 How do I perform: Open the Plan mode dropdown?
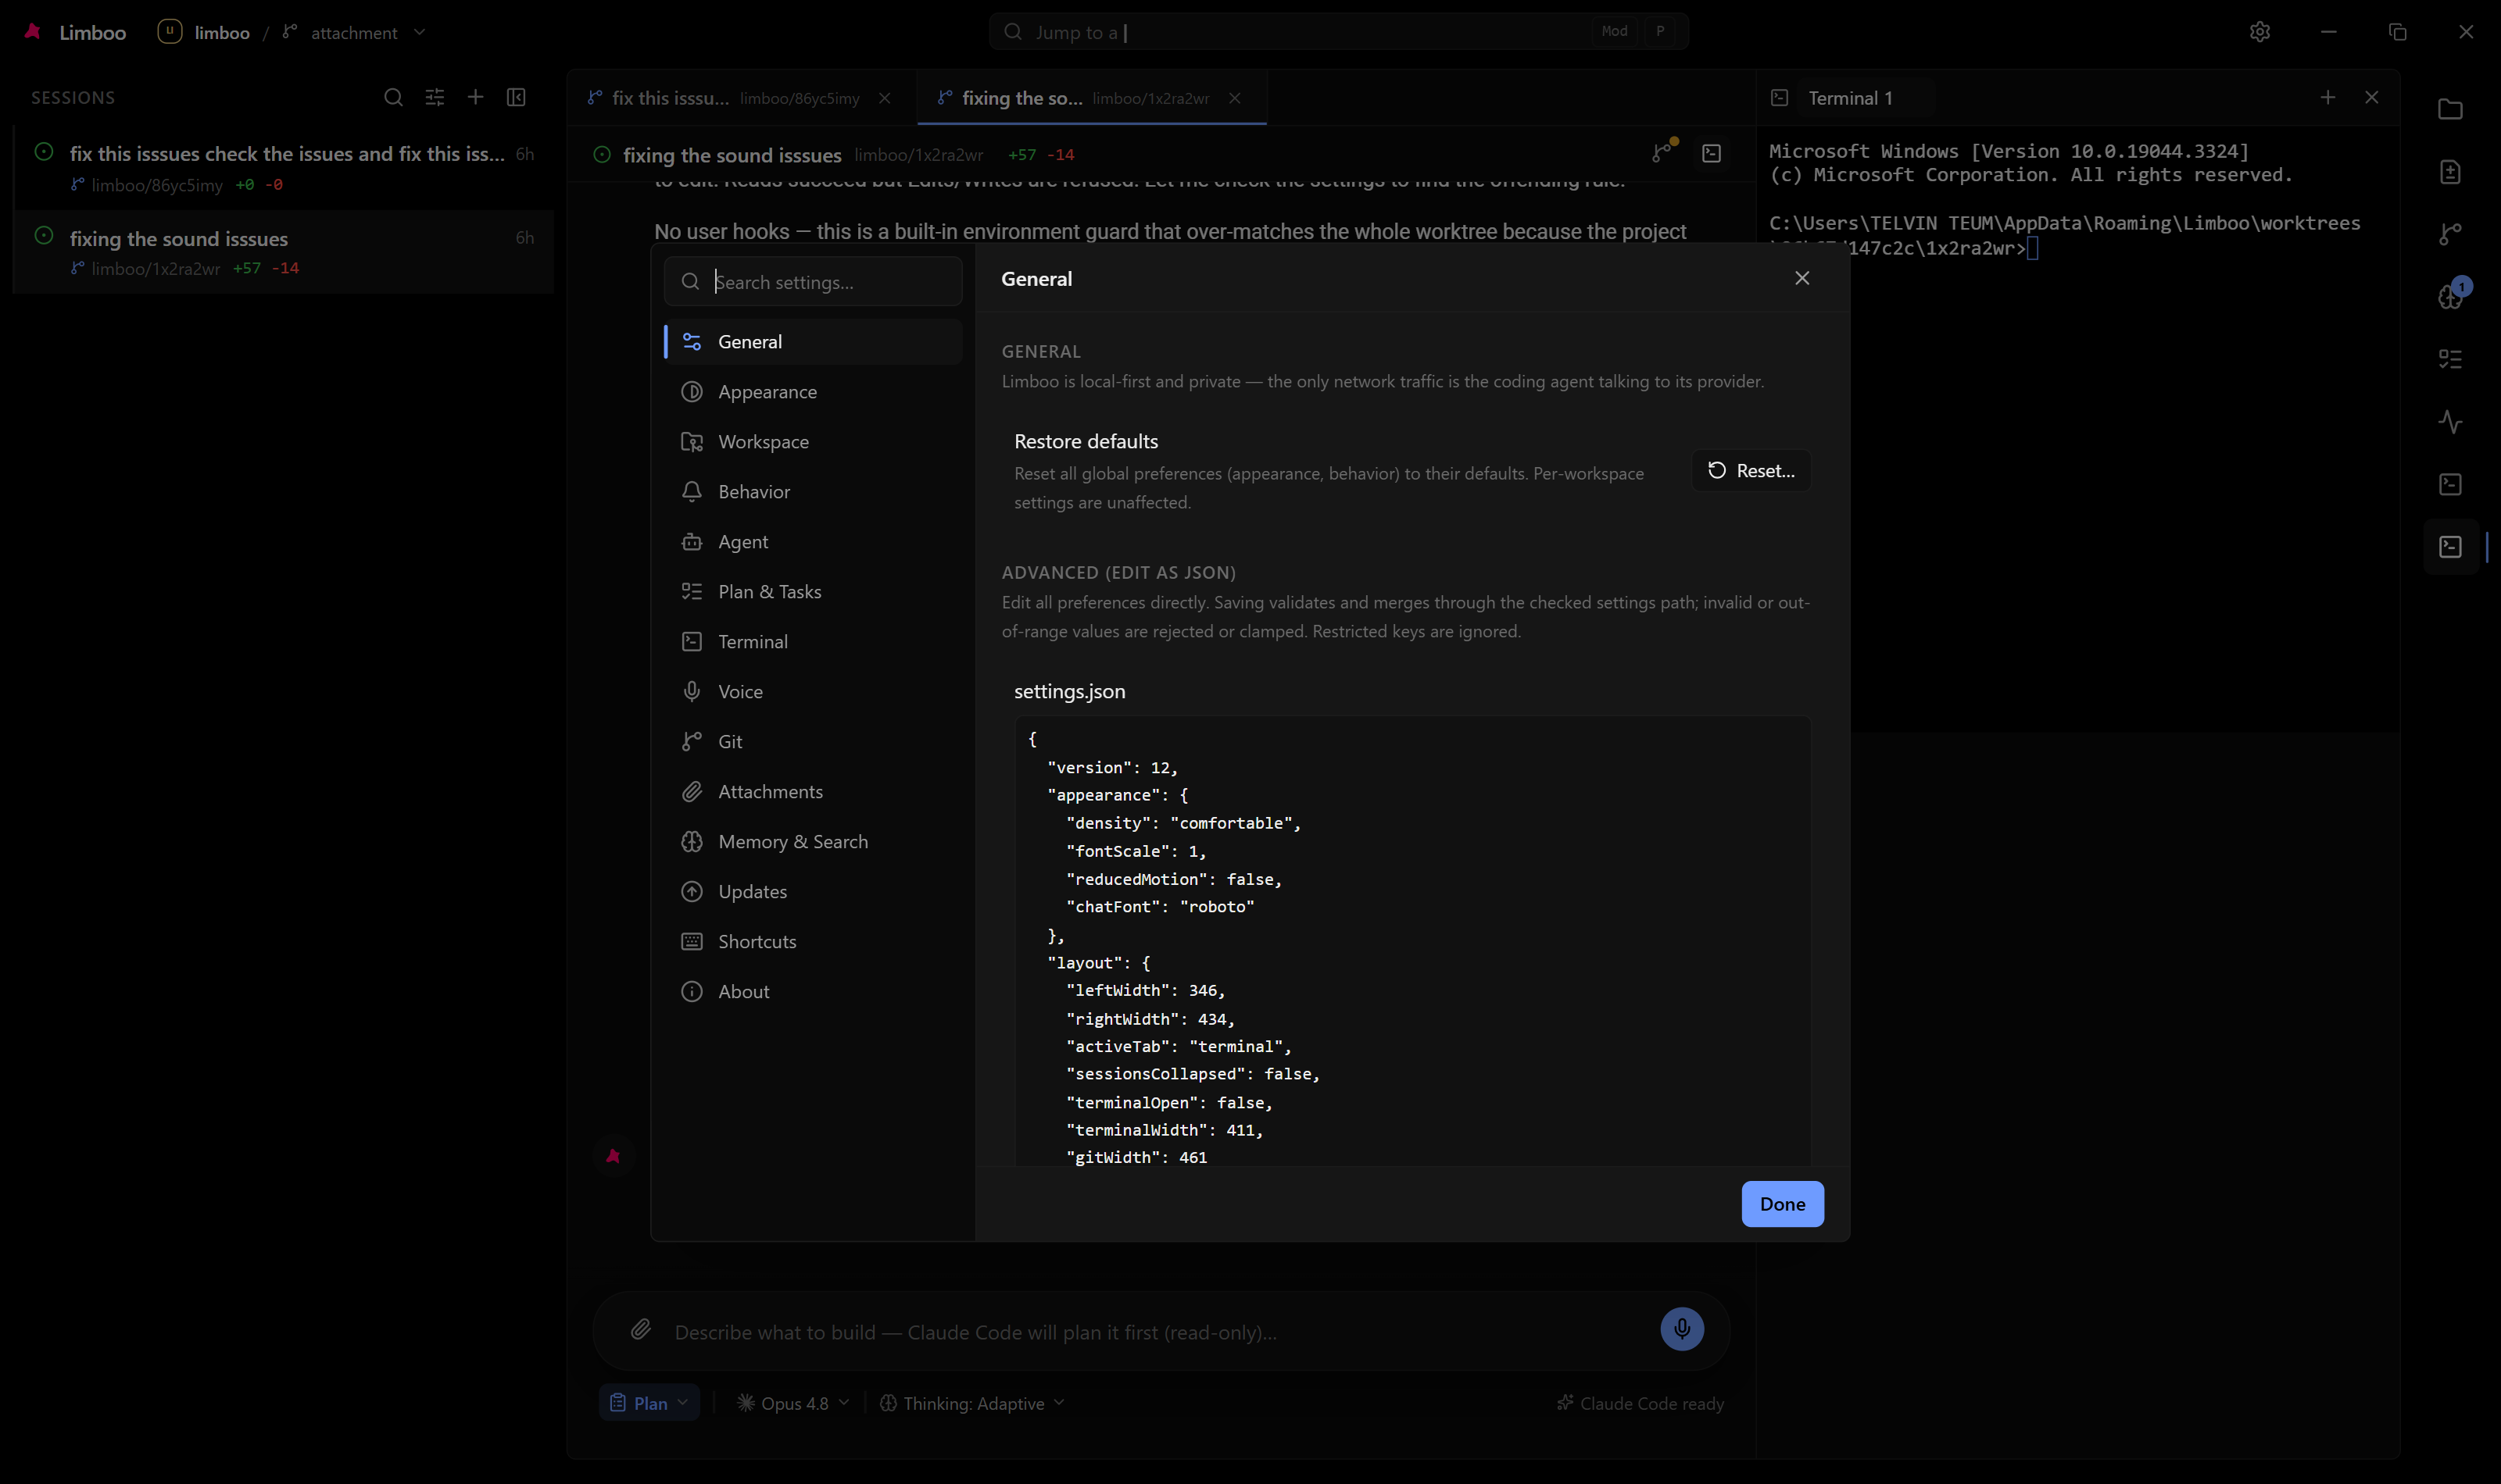point(649,1402)
